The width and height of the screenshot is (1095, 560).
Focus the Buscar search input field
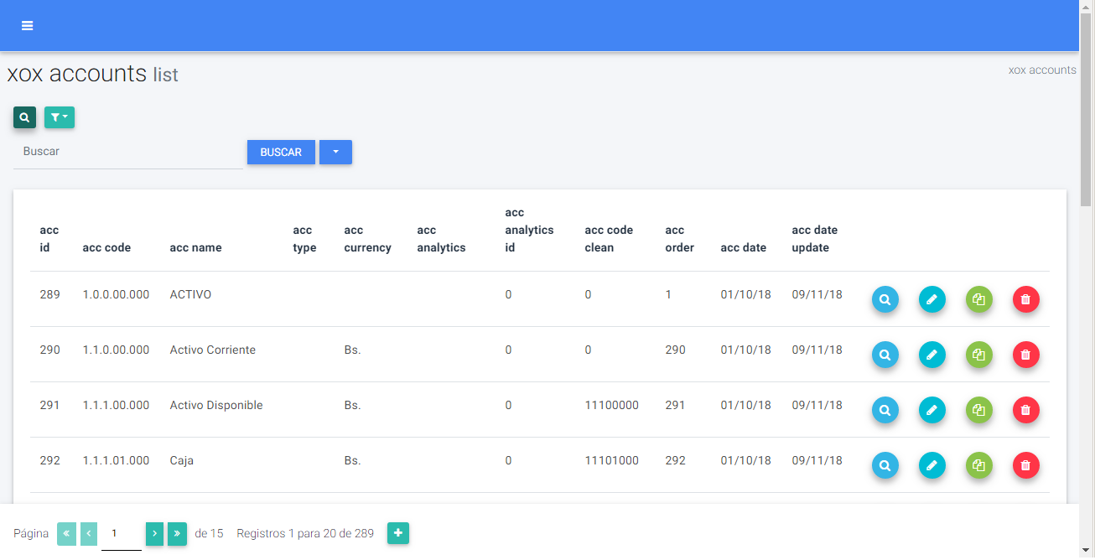tap(128, 153)
